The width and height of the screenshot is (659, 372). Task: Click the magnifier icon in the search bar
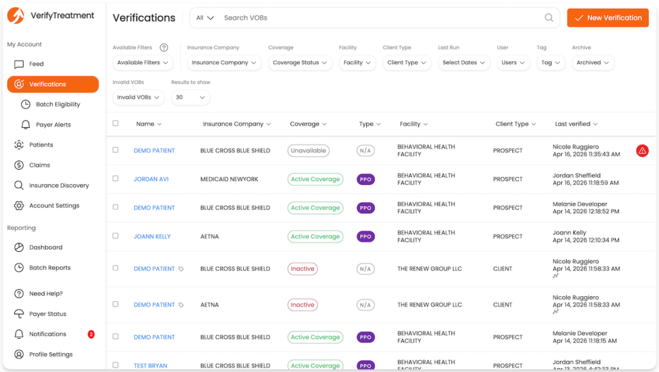coord(549,18)
